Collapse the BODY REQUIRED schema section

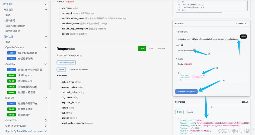point(58,2)
